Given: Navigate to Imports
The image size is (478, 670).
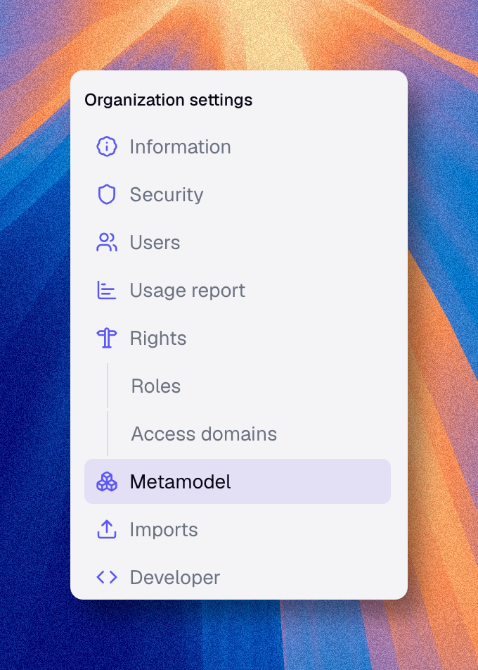Looking at the screenshot, I should point(164,529).
